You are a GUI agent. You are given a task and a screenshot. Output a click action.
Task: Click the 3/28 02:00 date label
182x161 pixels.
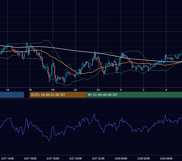click(x=143, y=158)
